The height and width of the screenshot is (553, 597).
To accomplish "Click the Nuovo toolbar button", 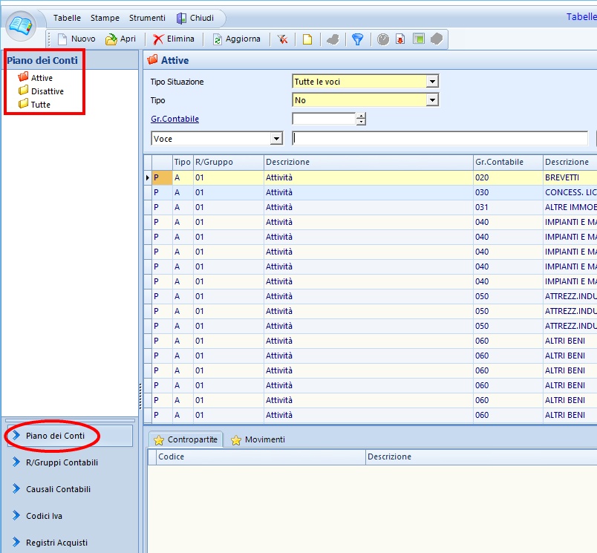I will [76, 39].
